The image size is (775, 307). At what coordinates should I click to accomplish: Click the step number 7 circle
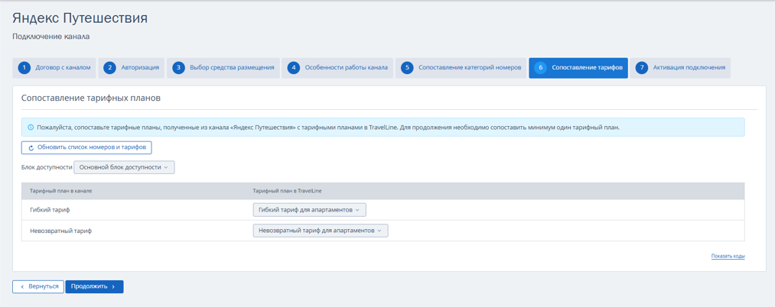pyautogui.click(x=642, y=68)
